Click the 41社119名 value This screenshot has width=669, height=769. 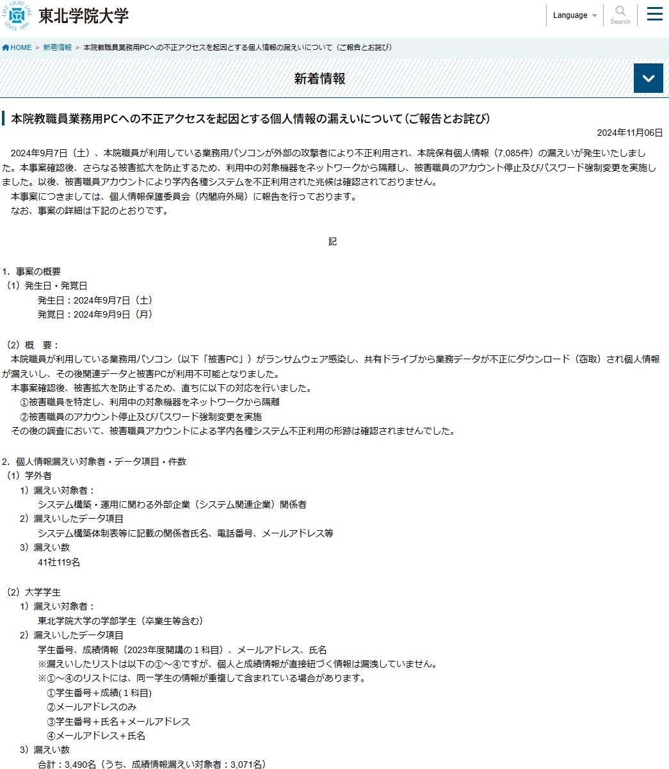click(x=59, y=562)
